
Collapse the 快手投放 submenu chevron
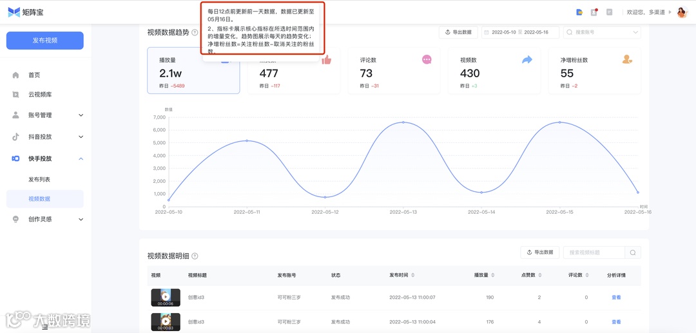pyautogui.click(x=81, y=158)
